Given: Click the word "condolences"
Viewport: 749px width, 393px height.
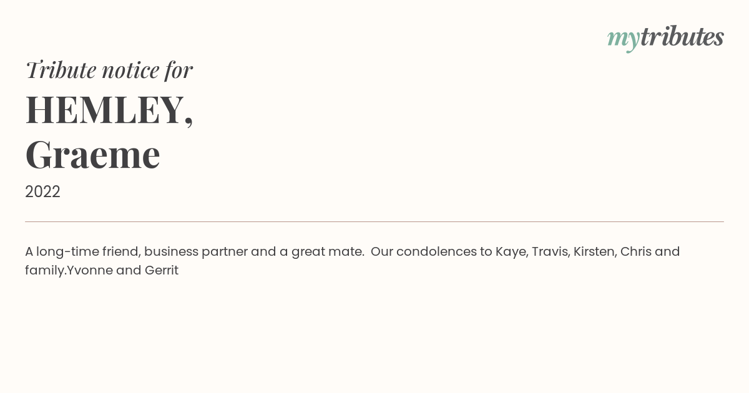Looking at the screenshot, I should (436, 251).
